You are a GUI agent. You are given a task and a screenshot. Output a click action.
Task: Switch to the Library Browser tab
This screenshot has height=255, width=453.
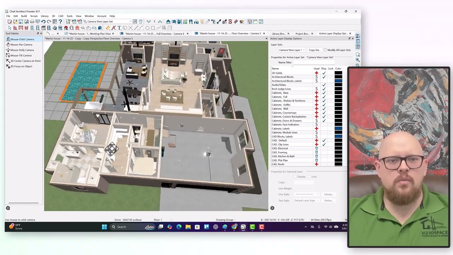pos(279,34)
